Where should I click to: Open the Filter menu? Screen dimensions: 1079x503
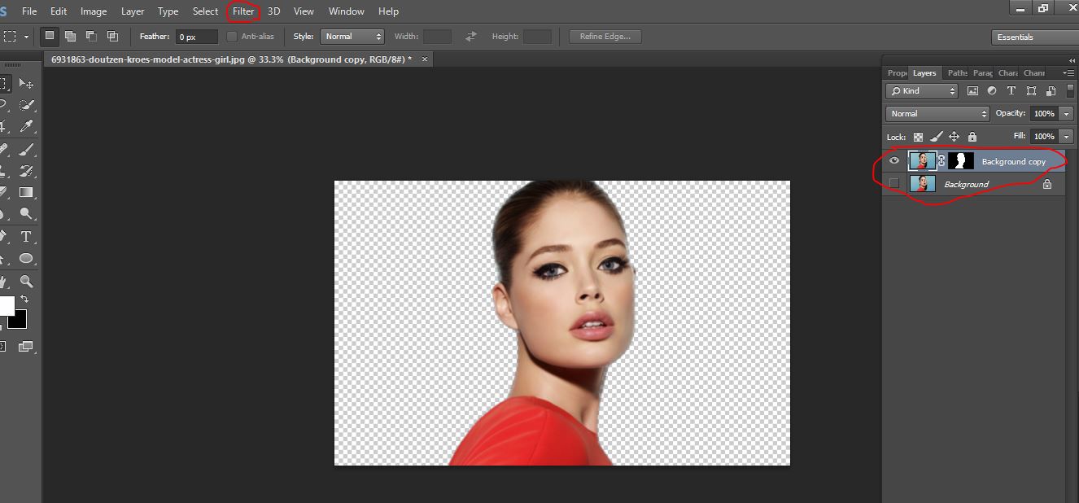click(x=242, y=11)
